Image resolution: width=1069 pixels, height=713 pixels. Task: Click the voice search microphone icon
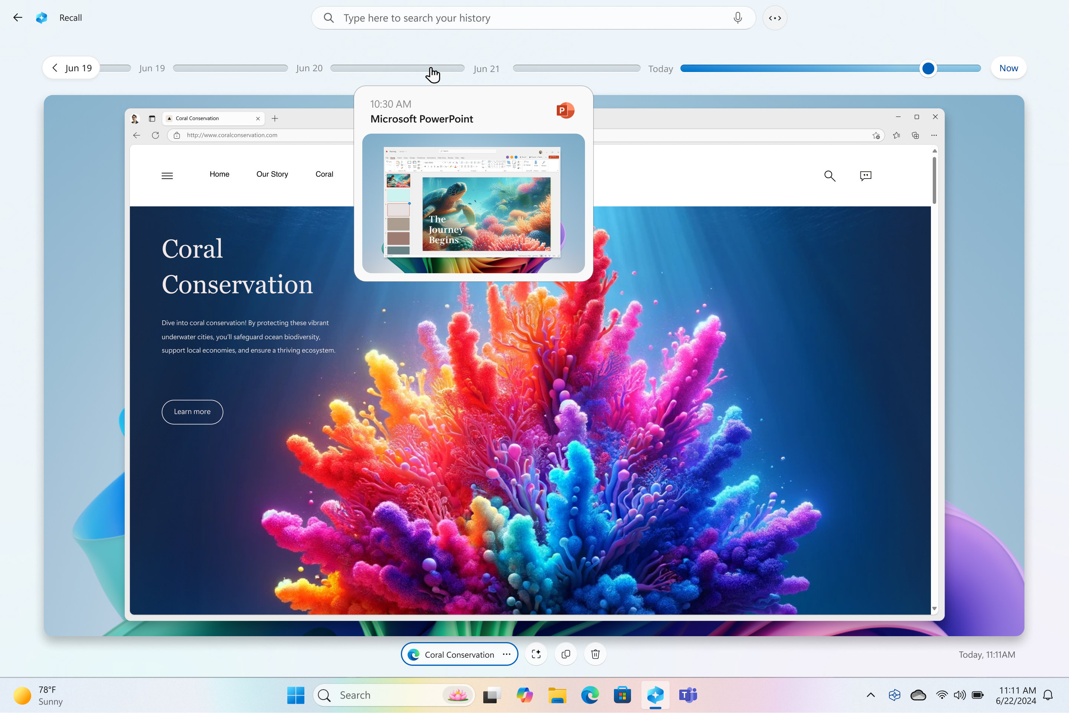(738, 17)
